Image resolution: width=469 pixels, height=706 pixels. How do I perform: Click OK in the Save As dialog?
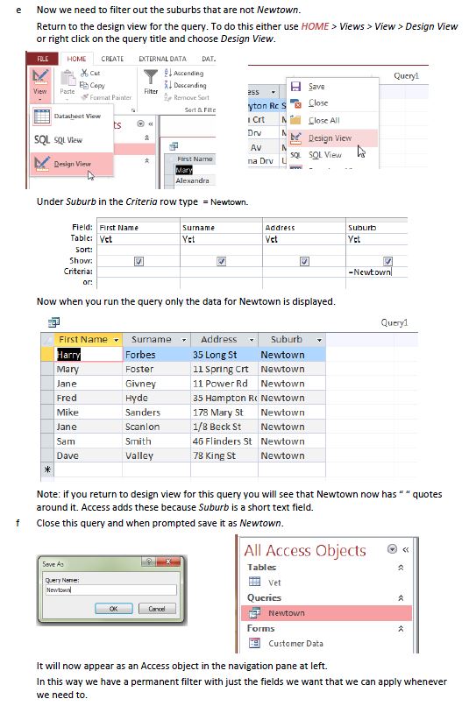114,609
